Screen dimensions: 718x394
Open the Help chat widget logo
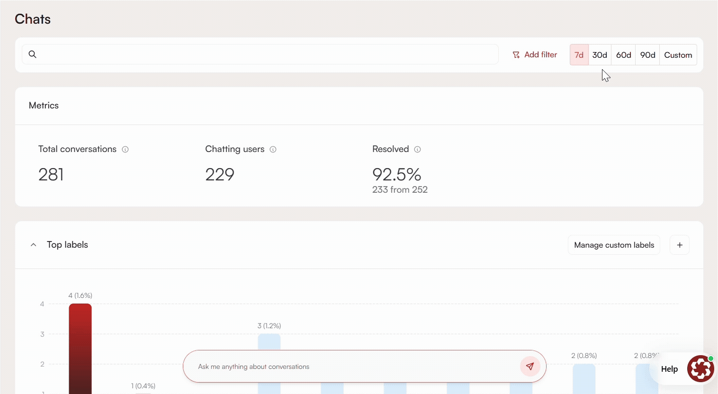click(x=700, y=369)
